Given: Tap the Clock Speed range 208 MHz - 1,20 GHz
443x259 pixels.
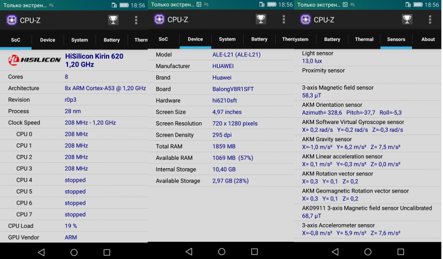Looking at the screenshot, I should tap(90, 122).
